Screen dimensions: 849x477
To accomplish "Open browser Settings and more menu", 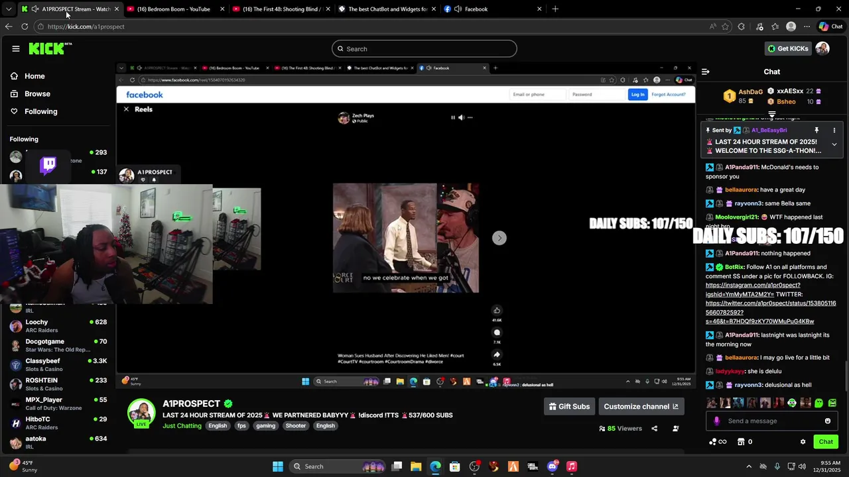I will pos(807,26).
